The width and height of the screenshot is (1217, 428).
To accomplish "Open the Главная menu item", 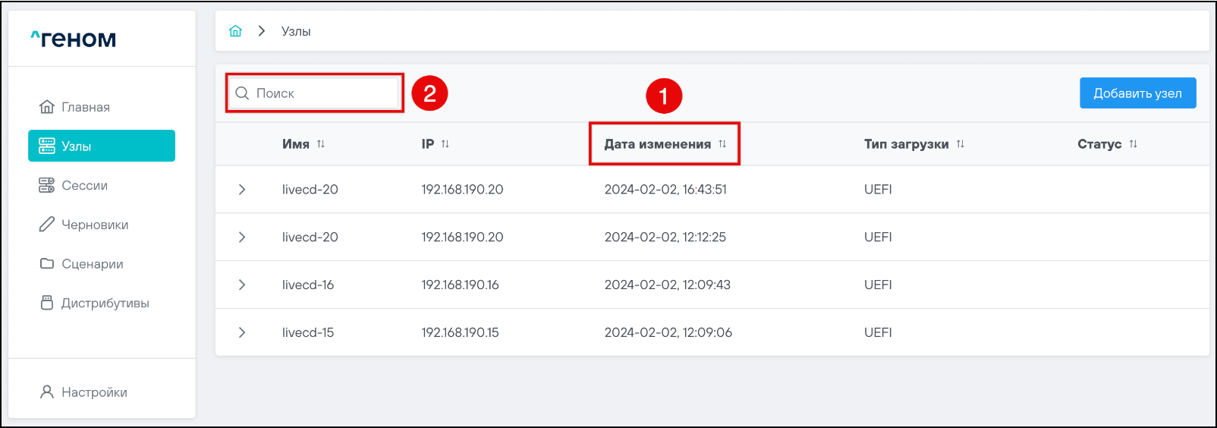I will [x=85, y=107].
